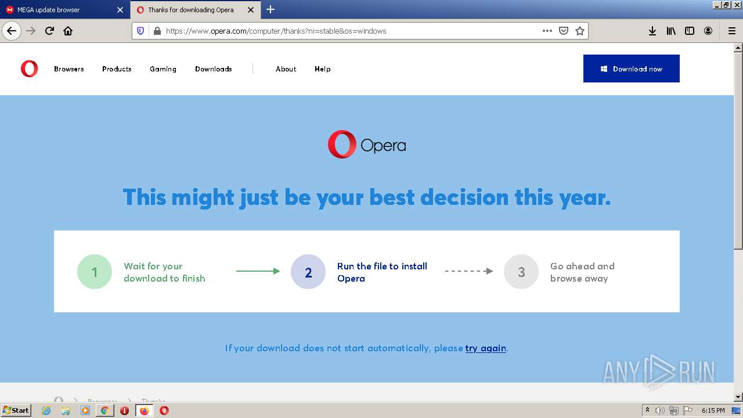Click Show desktop button at taskbar end

[737, 410]
